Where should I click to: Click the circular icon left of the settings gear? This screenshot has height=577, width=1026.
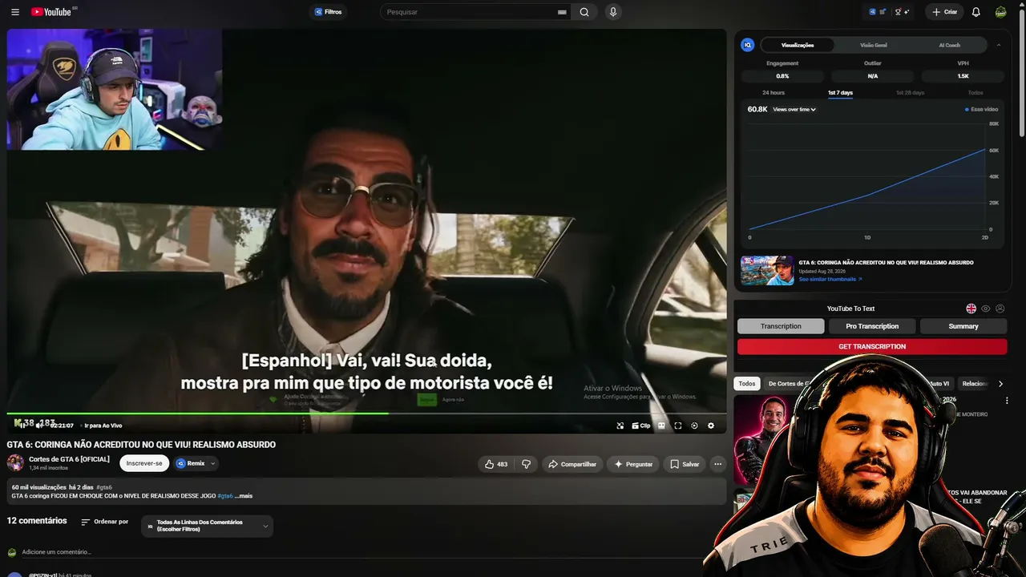pos(694,426)
